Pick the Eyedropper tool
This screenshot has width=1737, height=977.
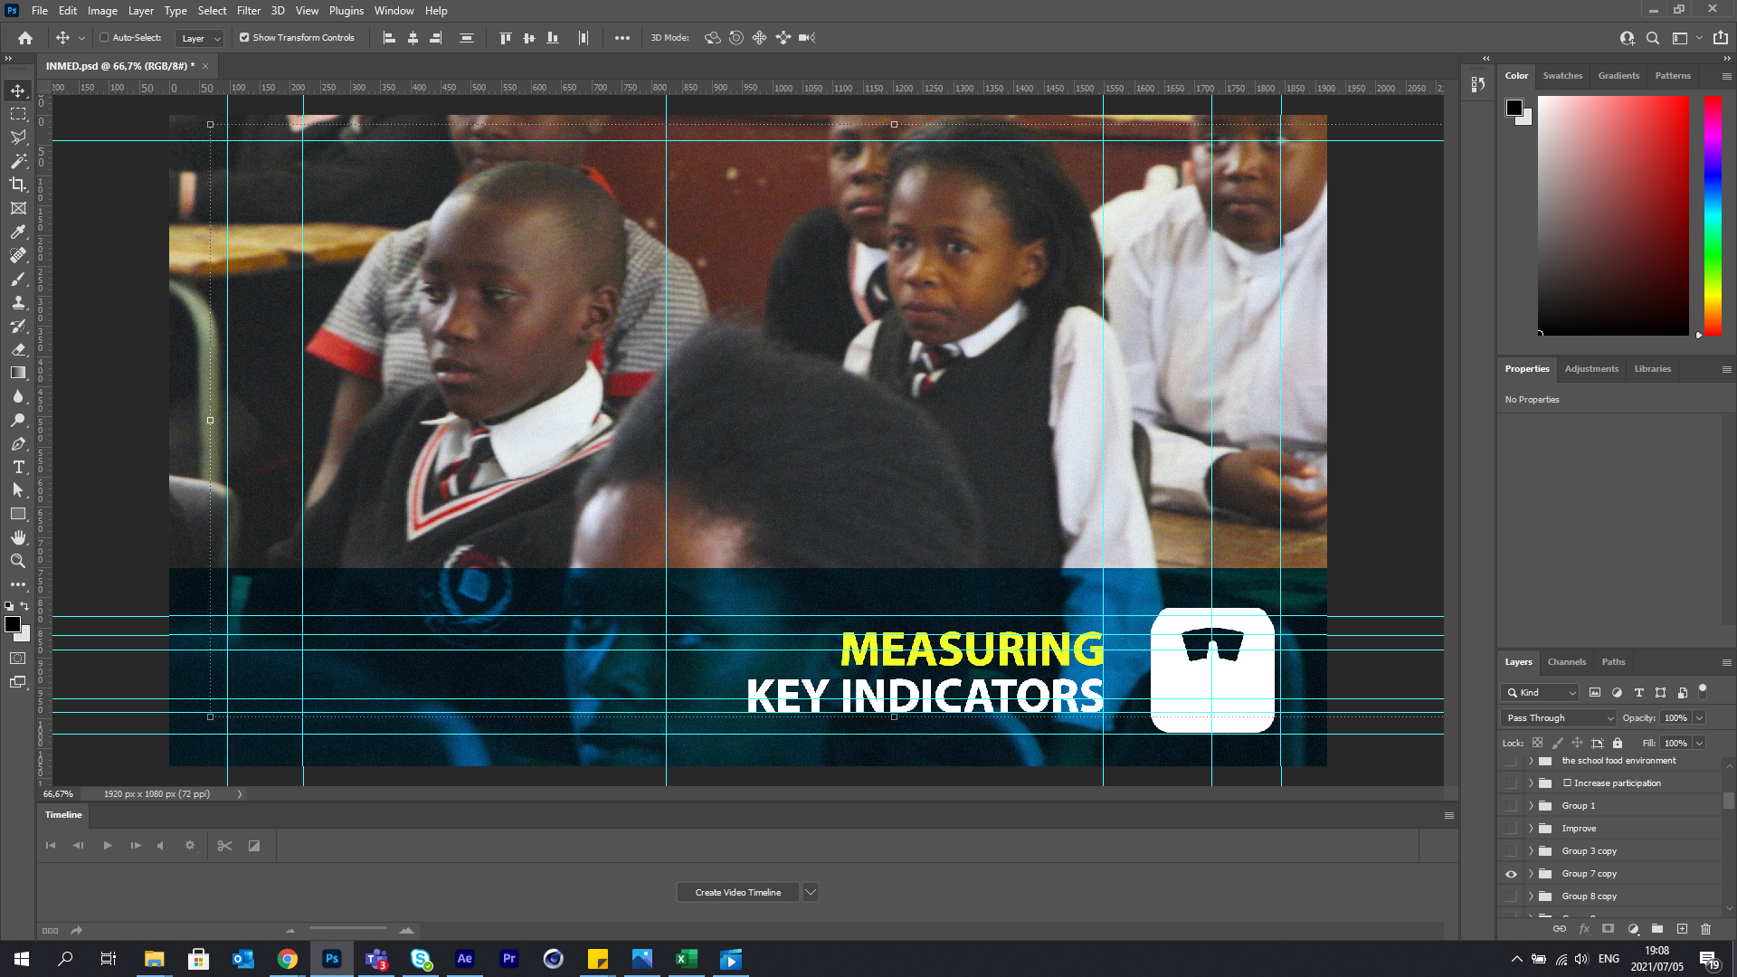click(18, 232)
